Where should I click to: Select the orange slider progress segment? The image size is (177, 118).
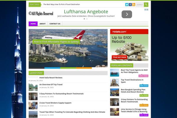[x=84, y=68]
